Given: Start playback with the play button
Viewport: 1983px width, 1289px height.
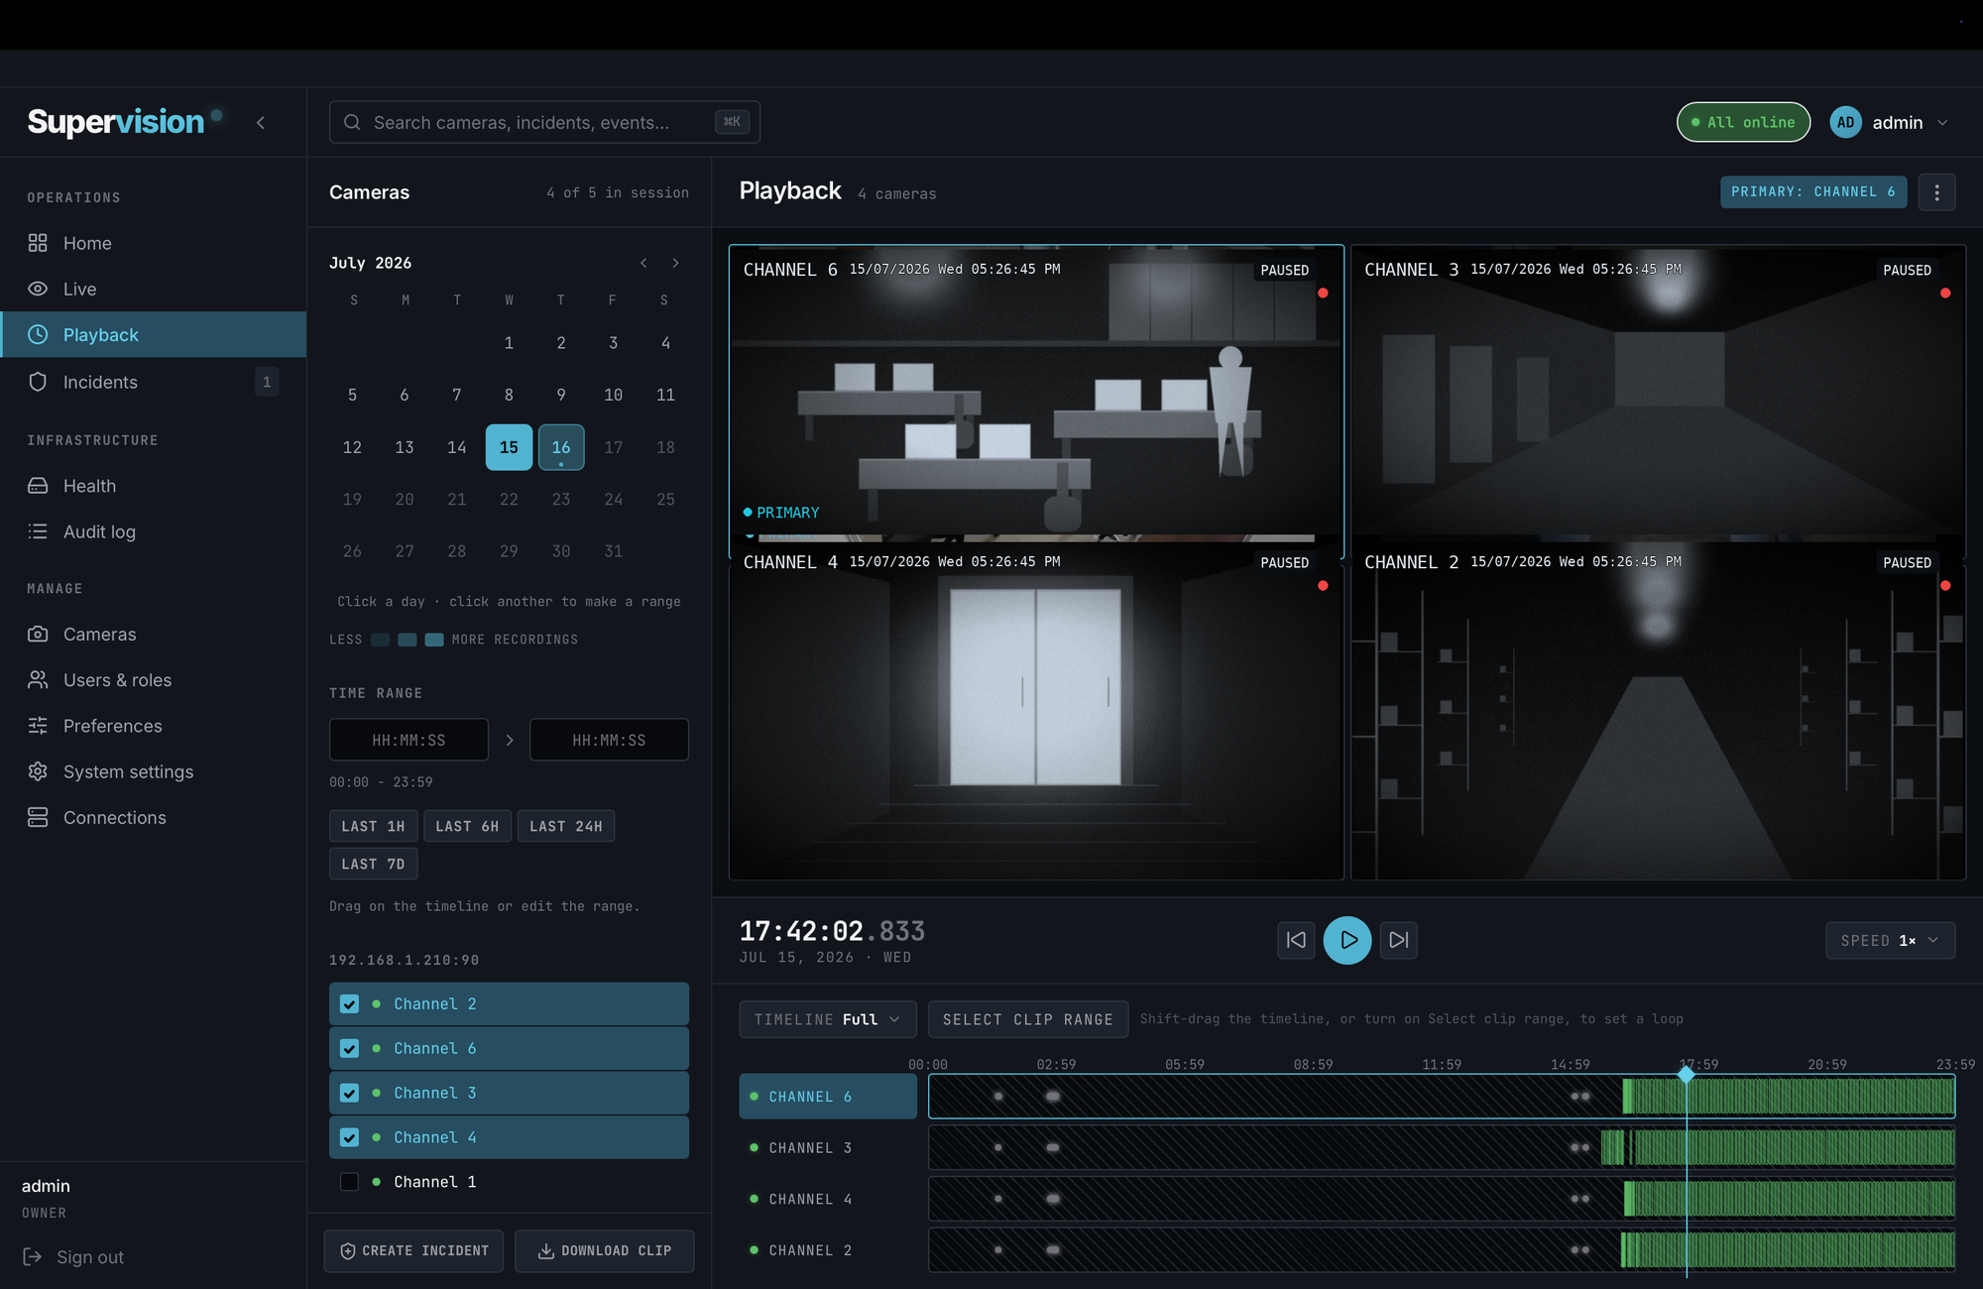Looking at the screenshot, I should click(x=1347, y=940).
